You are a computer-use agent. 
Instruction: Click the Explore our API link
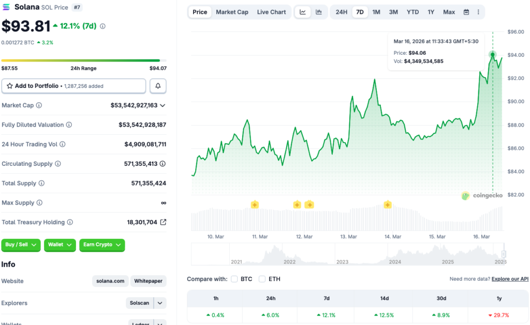(509, 278)
